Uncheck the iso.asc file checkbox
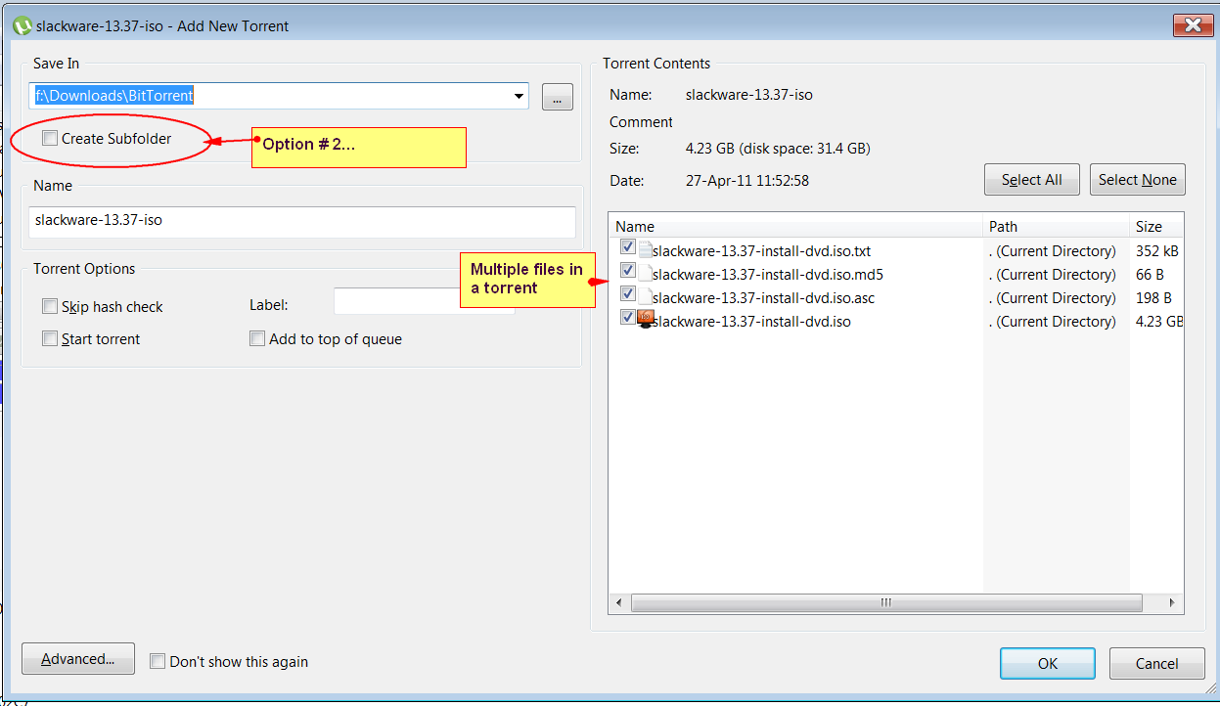The image size is (1220, 706). point(628,294)
